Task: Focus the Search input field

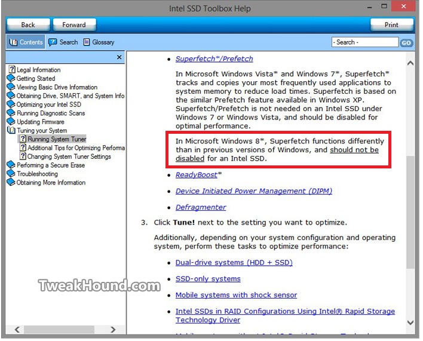Action: coord(365,42)
